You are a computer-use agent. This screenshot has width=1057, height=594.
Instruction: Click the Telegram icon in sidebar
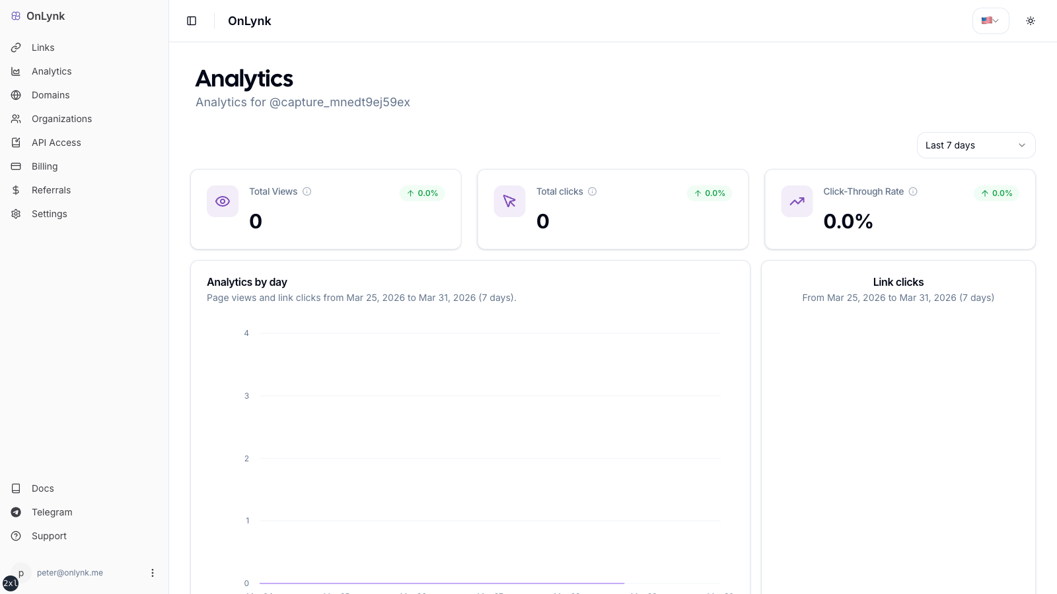click(16, 511)
